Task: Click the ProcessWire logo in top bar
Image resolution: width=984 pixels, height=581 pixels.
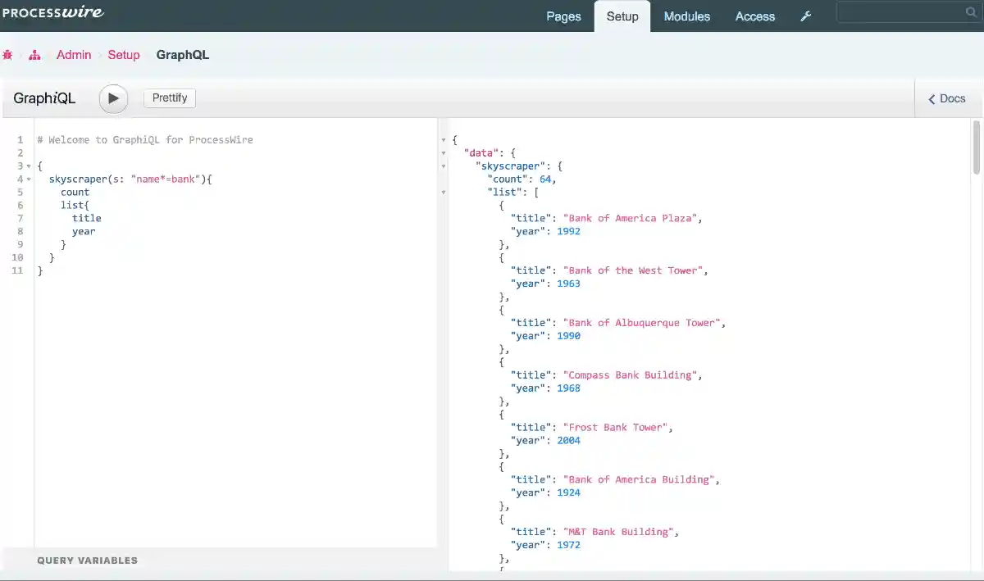Action: click(52, 12)
